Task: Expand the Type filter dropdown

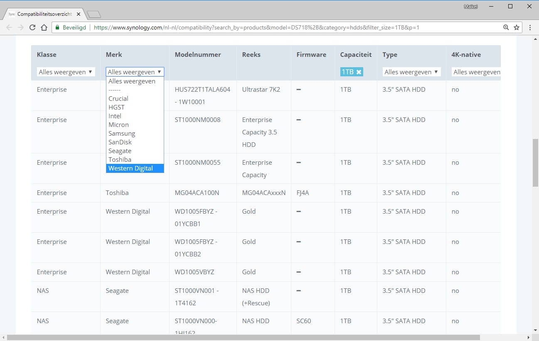Action: pos(411,72)
